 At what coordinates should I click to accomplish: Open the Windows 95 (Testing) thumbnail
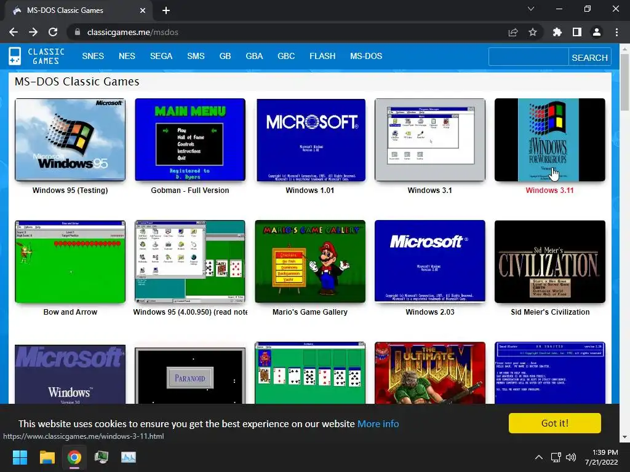70,140
